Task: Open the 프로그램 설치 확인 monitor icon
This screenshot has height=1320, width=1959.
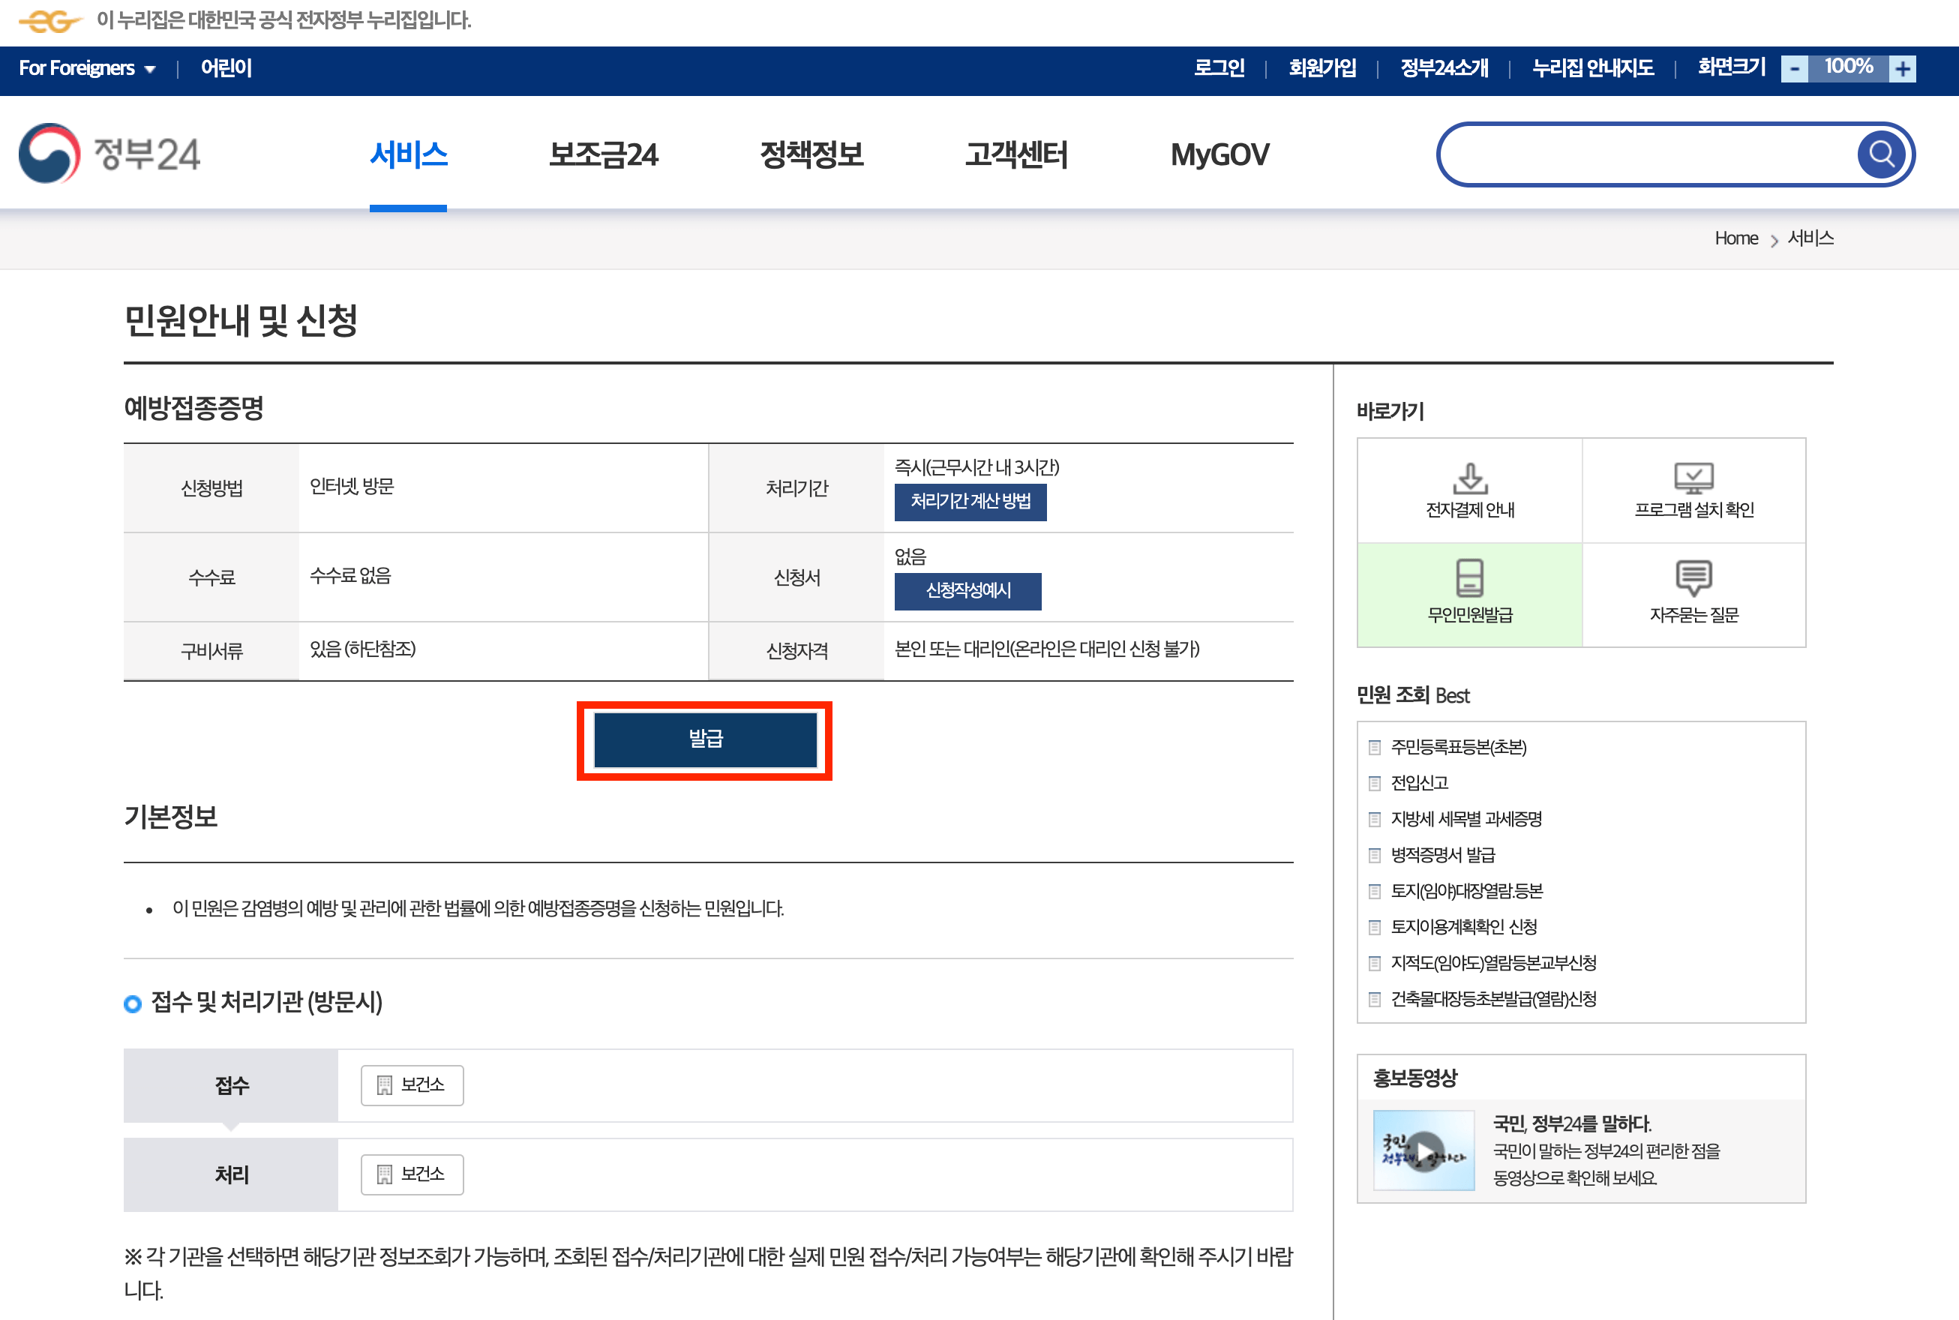Action: click(x=1693, y=478)
